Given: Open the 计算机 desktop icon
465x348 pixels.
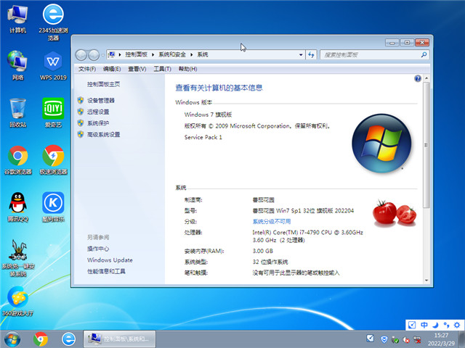Looking at the screenshot, I should (x=17, y=19).
